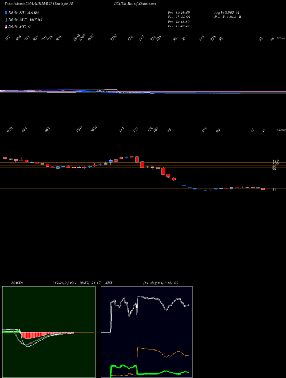The image size is (286, 378).
Task: Click the '1054' label in Lows row
Action: 93,129
